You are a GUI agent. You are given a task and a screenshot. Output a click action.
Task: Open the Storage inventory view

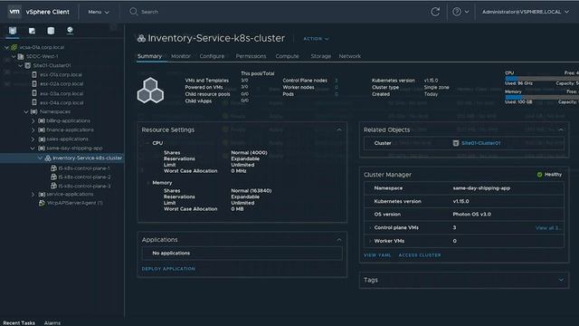point(51,31)
